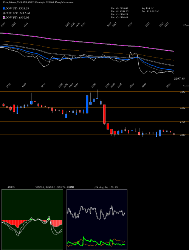
Task: Open the ADX indicator panel
Action: tap(97, 220)
